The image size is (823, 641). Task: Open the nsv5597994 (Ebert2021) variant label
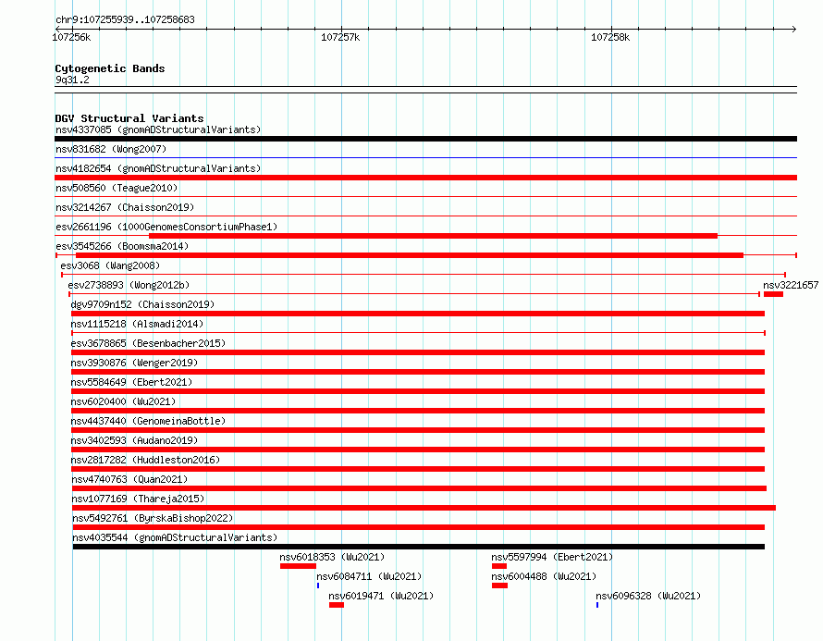click(552, 557)
